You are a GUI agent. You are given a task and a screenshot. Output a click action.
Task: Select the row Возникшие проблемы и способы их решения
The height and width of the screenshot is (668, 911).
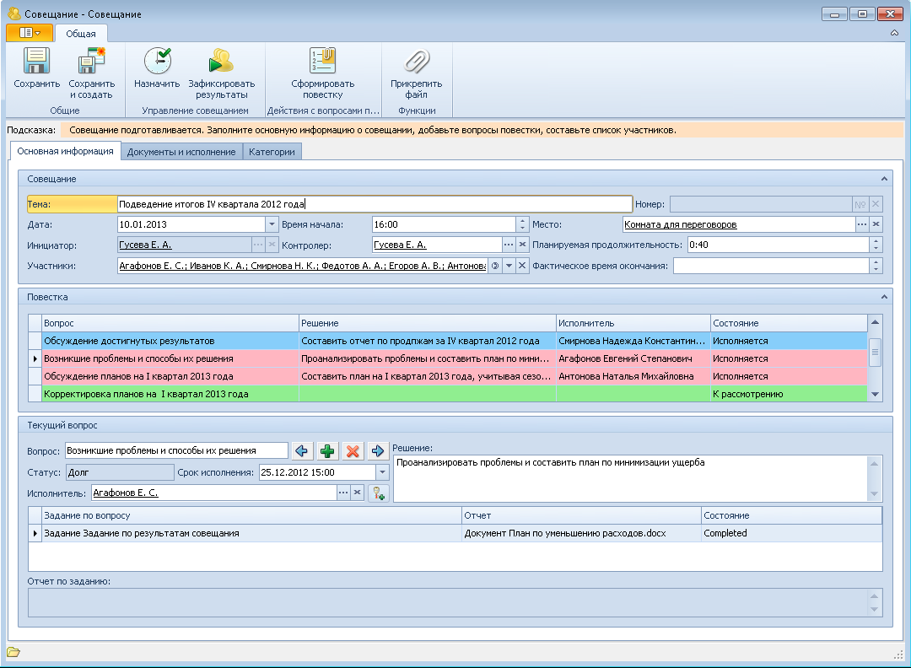(x=447, y=358)
